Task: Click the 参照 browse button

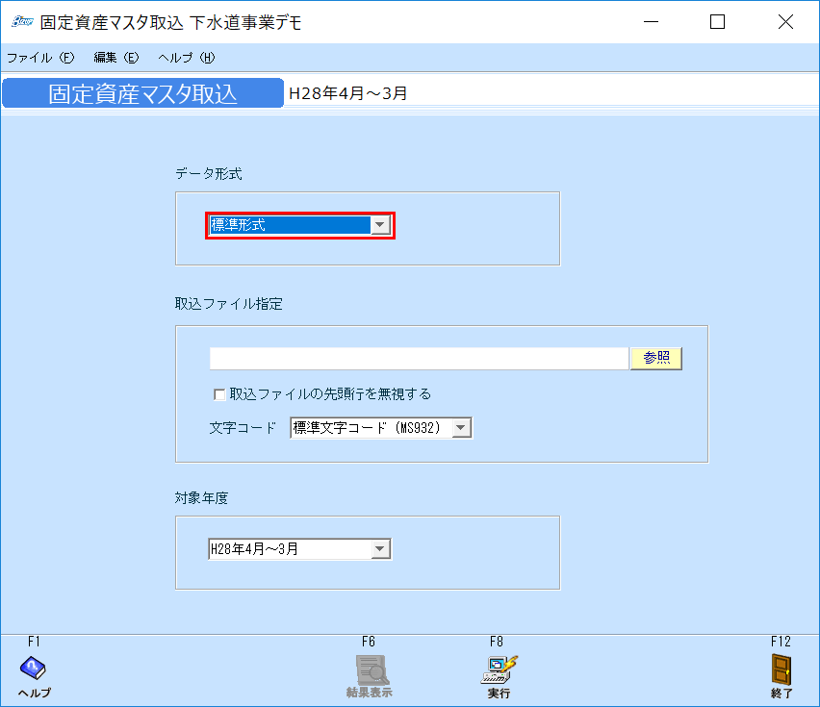Action: (x=656, y=358)
